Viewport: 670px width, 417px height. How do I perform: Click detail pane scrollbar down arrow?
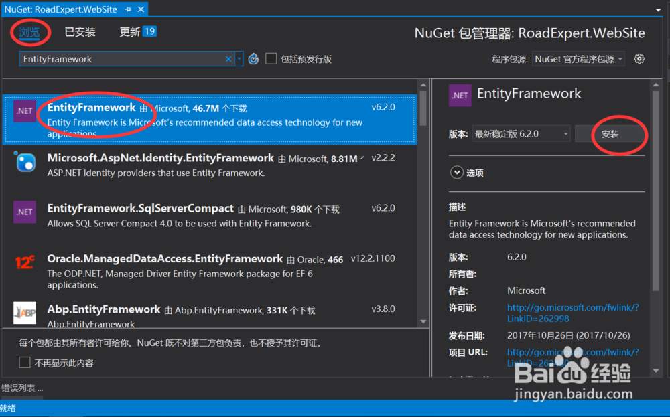(x=657, y=371)
